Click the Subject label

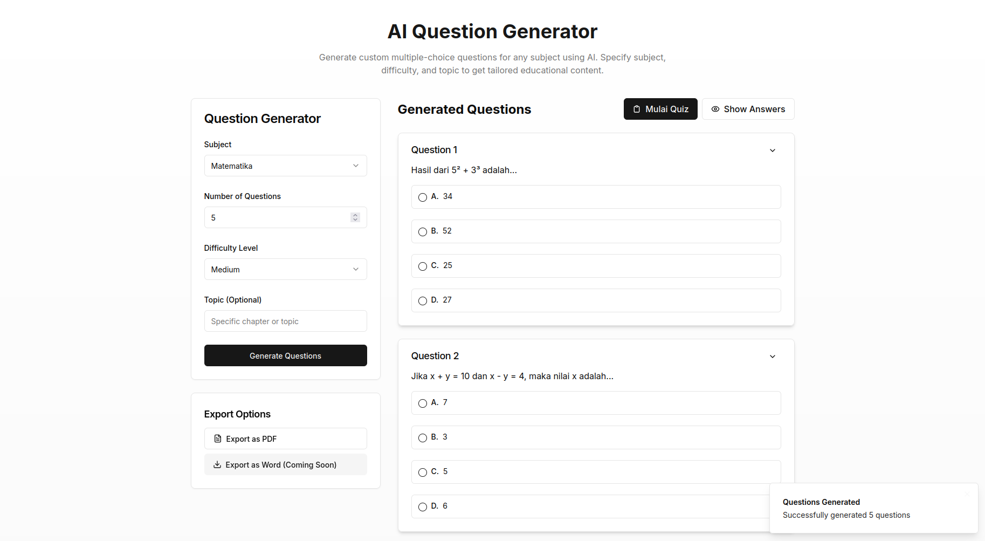[x=218, y=145]
